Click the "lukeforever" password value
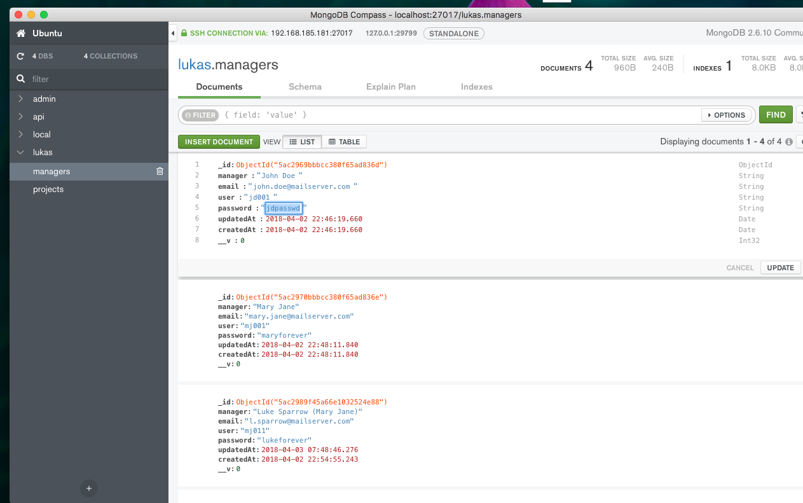 [284, 440]
